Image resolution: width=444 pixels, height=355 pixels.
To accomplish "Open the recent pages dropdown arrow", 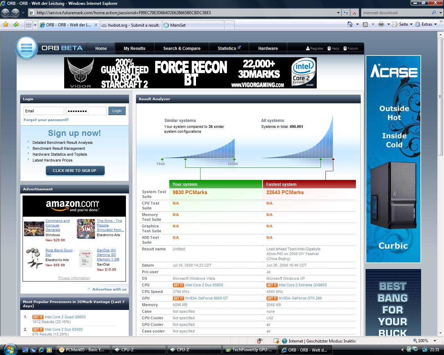I will tap(23, 13).
